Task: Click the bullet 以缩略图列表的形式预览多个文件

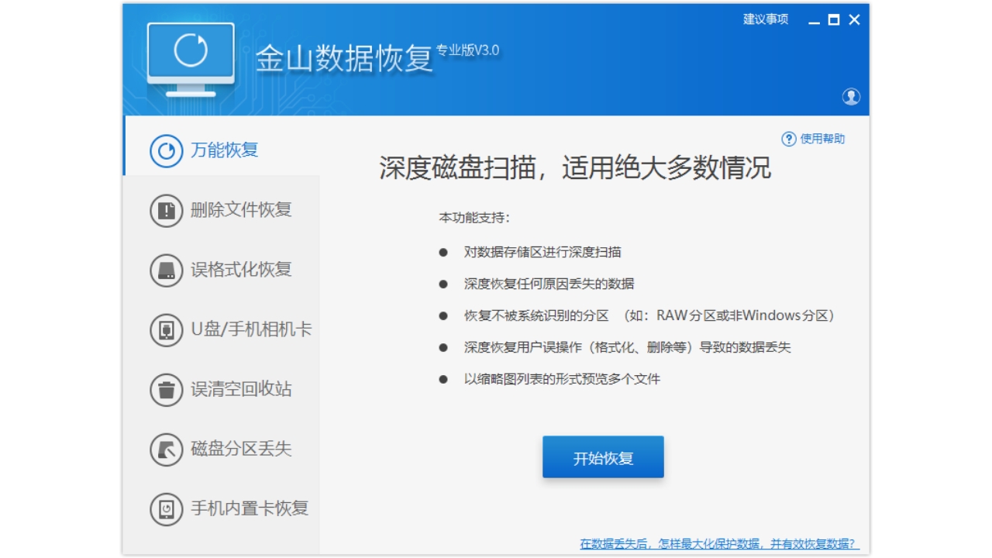Action: click(562, 379)
